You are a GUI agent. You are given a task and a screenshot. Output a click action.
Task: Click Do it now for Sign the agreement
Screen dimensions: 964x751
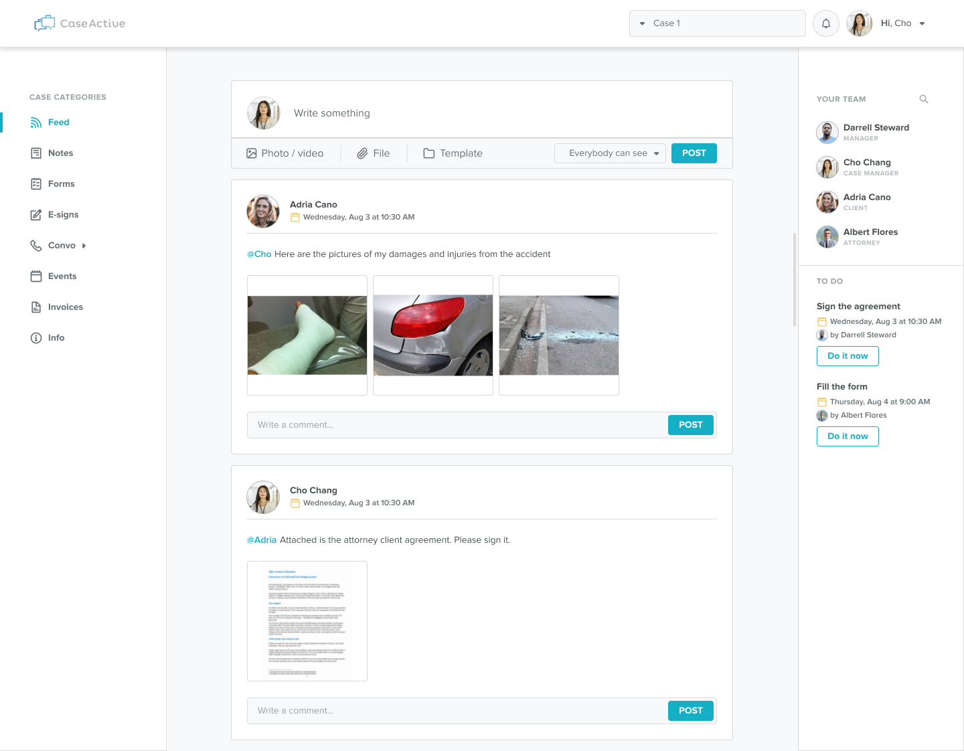[847, 356]
